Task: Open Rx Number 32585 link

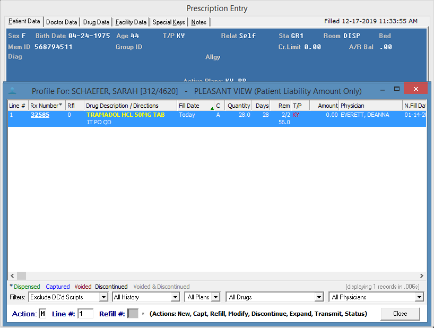Action: [40, 115]
